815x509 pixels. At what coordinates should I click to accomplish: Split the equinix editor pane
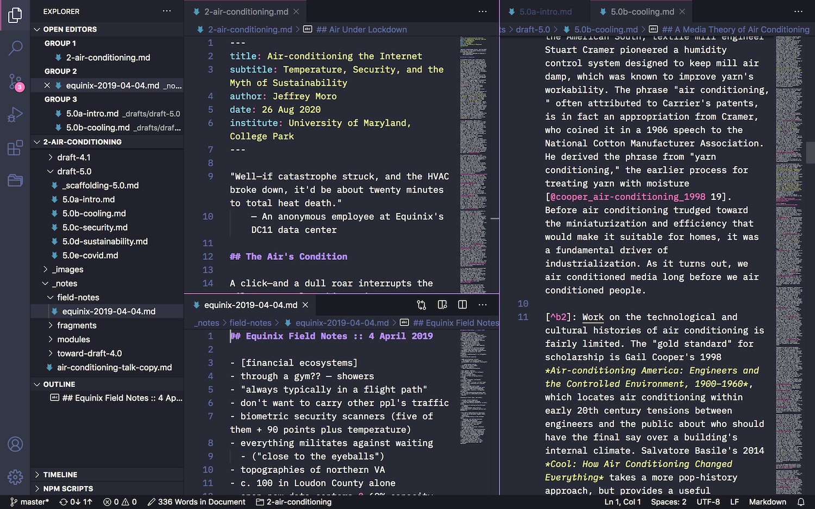(x=462, y=305)
